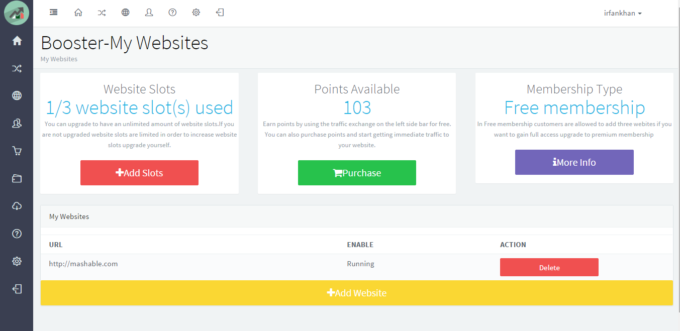This screenshot has height=331, width=680.
Task: Toggle the sidebar collapse menu icon
Action: point(53,13)
